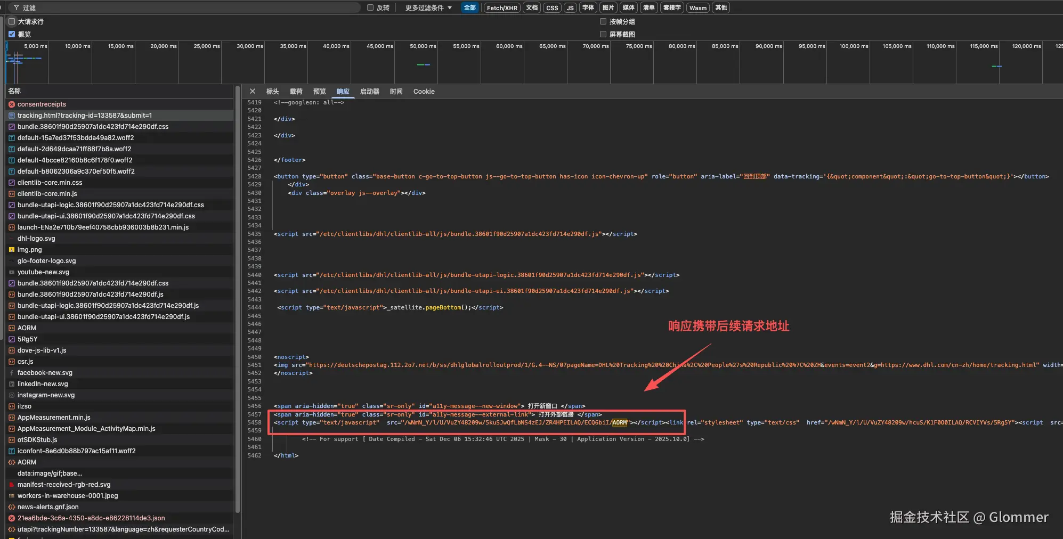
Task: Uncheck the 概览 overview checkbox
Action: pos(12,34)
